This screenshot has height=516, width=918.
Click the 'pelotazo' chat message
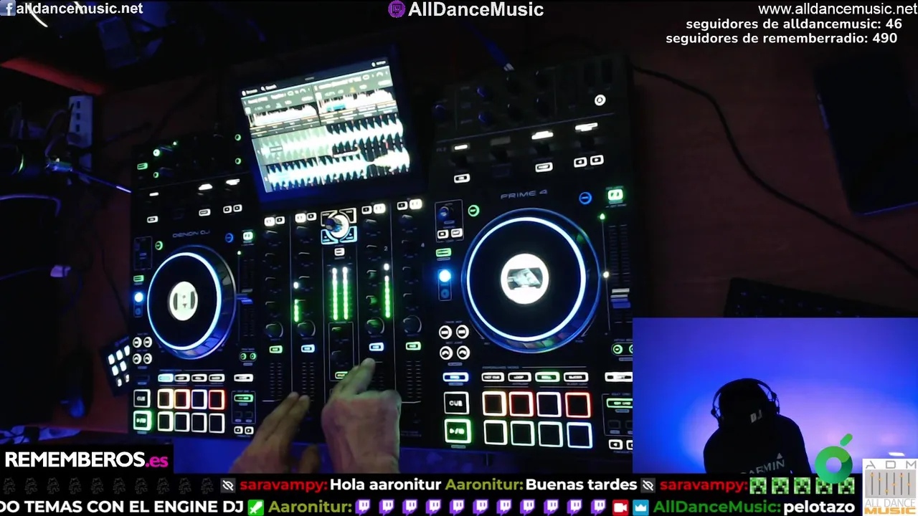point(819,507)
